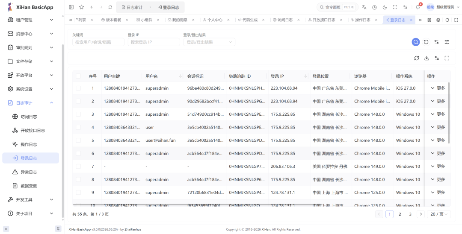The height and width of the screenshot is (234, 462).
Task: Open the tab grid icon in the tab bar
Action: point(429,20)
